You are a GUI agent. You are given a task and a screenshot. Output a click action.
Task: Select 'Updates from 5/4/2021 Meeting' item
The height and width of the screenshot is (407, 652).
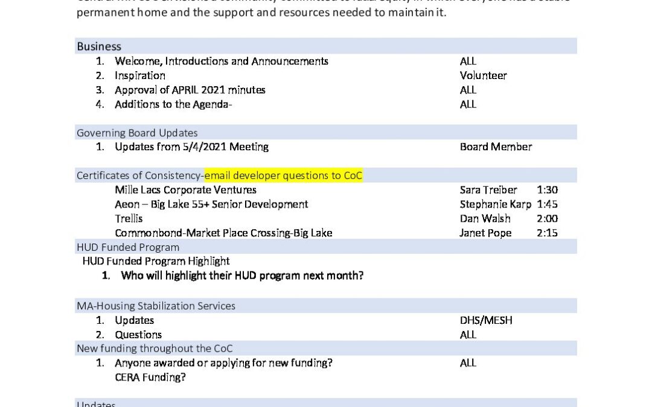point(191,147)
